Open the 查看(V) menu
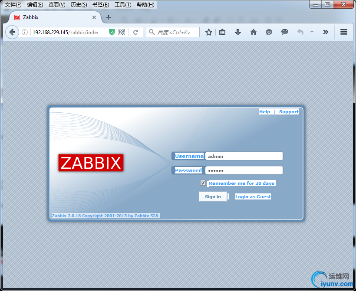 57,5
